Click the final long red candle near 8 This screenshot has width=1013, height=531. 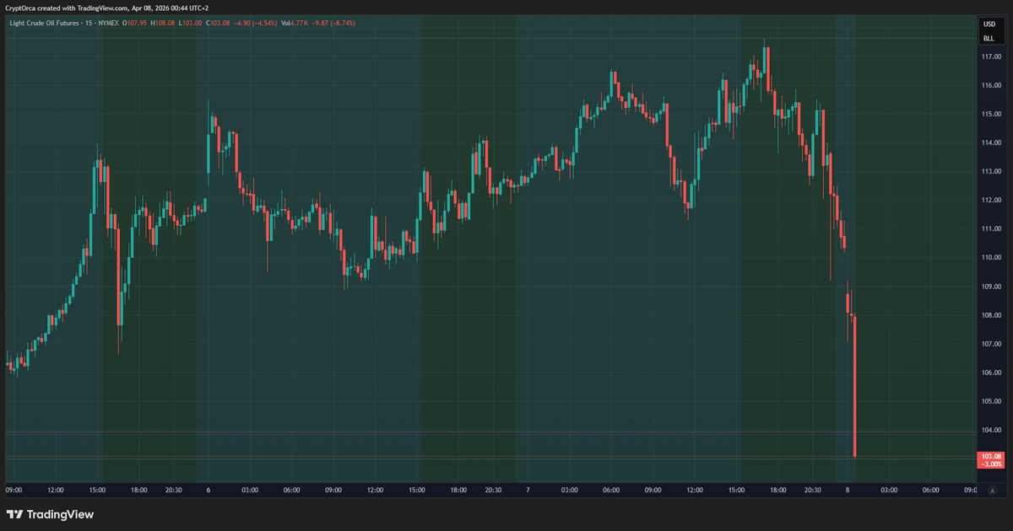coord(855,386)
